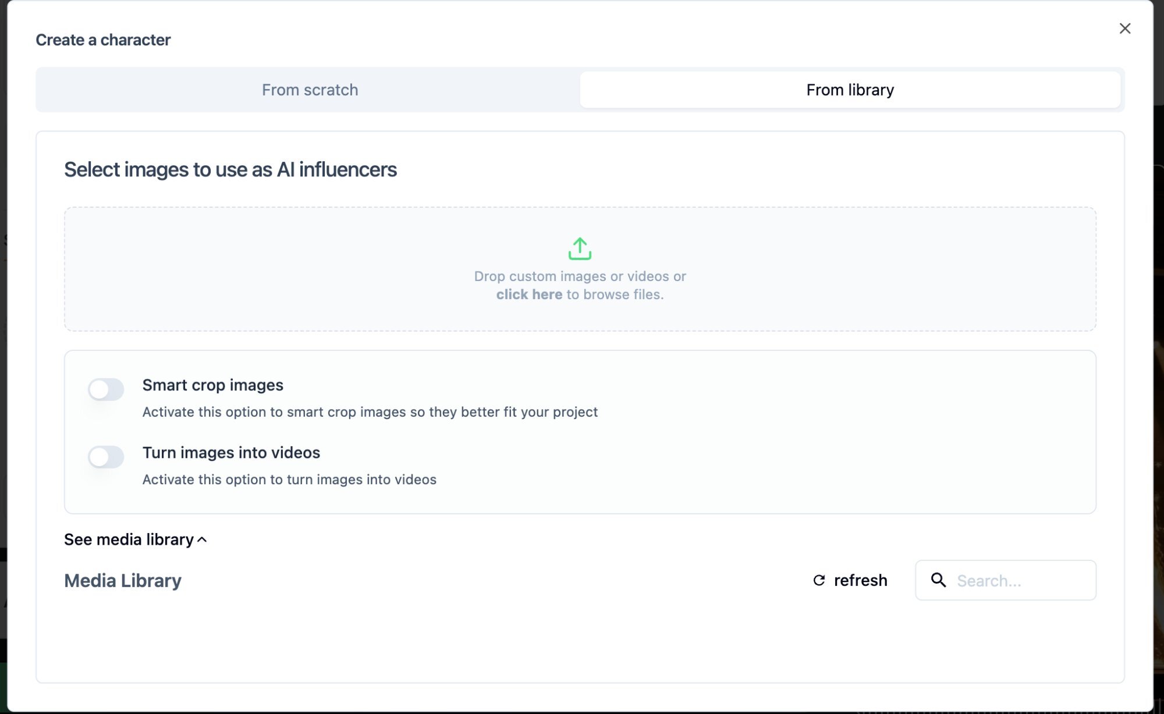The height and width of the screenshot is (714, 1164).
Task: Toggle Smart crop images off position switch
Action: (107, 389)
